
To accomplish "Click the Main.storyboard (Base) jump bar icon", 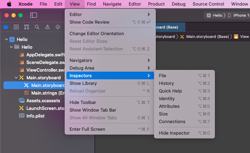I will point(182,37).
